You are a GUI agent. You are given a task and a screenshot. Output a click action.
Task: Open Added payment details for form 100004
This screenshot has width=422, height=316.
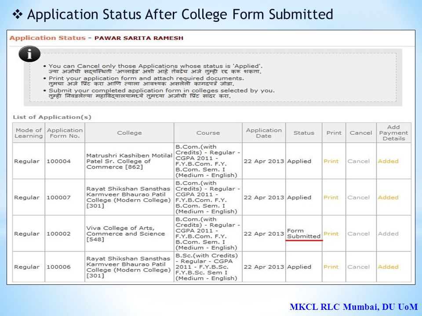click(388, 161)
